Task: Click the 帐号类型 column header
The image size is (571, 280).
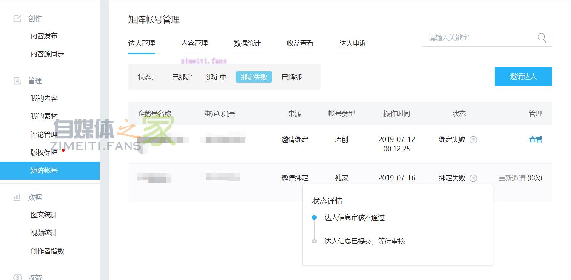Action: 342,114
